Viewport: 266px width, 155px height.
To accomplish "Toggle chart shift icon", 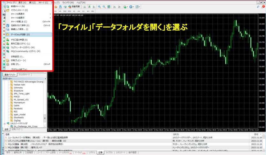I will [119, 7].
